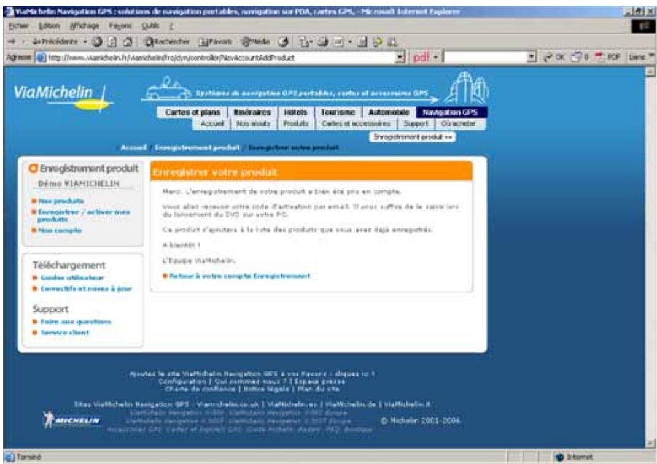Click the page scrollbar down arrow
The width and height of the screenshot is (657, 464).
pyautogui.click(x=651, y=443)
